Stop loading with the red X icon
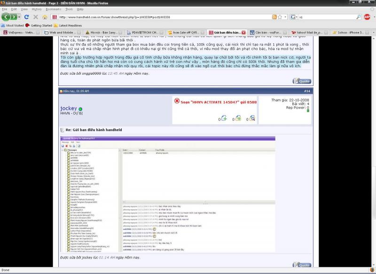 point(34,17)
